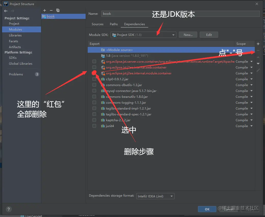Click library icon of kaptcha jar
The width and height of the screenshot is (265, 217).
[103, 120]
